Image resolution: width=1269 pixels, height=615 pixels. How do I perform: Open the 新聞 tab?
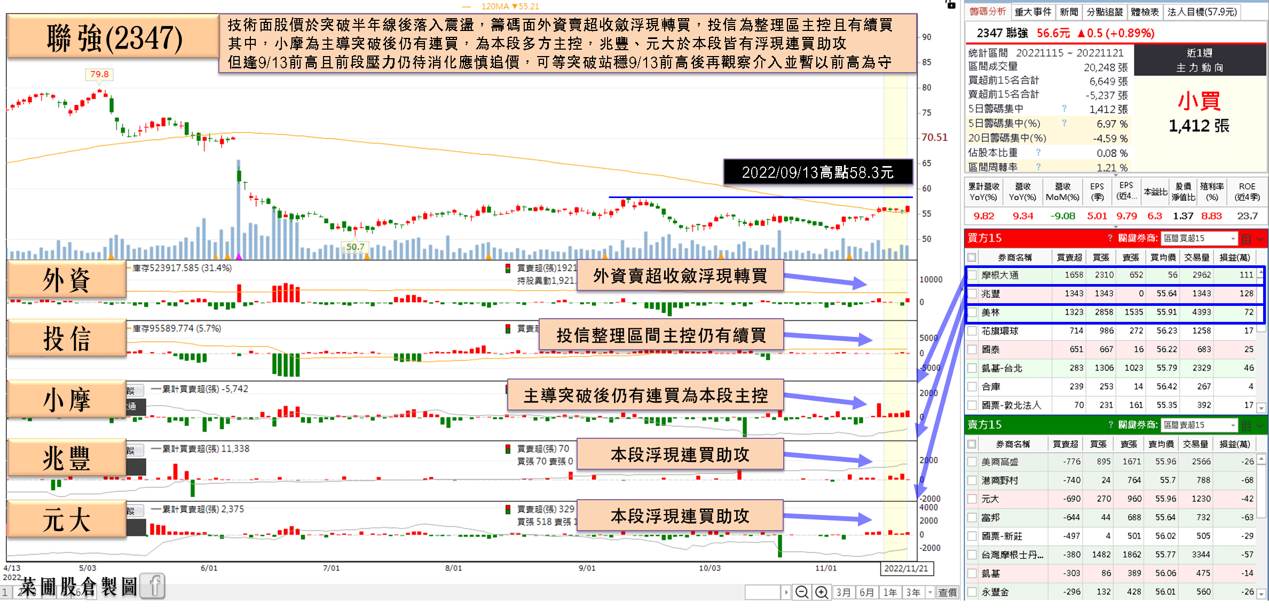[1069, 12]
